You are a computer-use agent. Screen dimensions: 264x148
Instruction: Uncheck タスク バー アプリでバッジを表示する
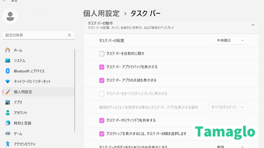(x=102, y=67)
